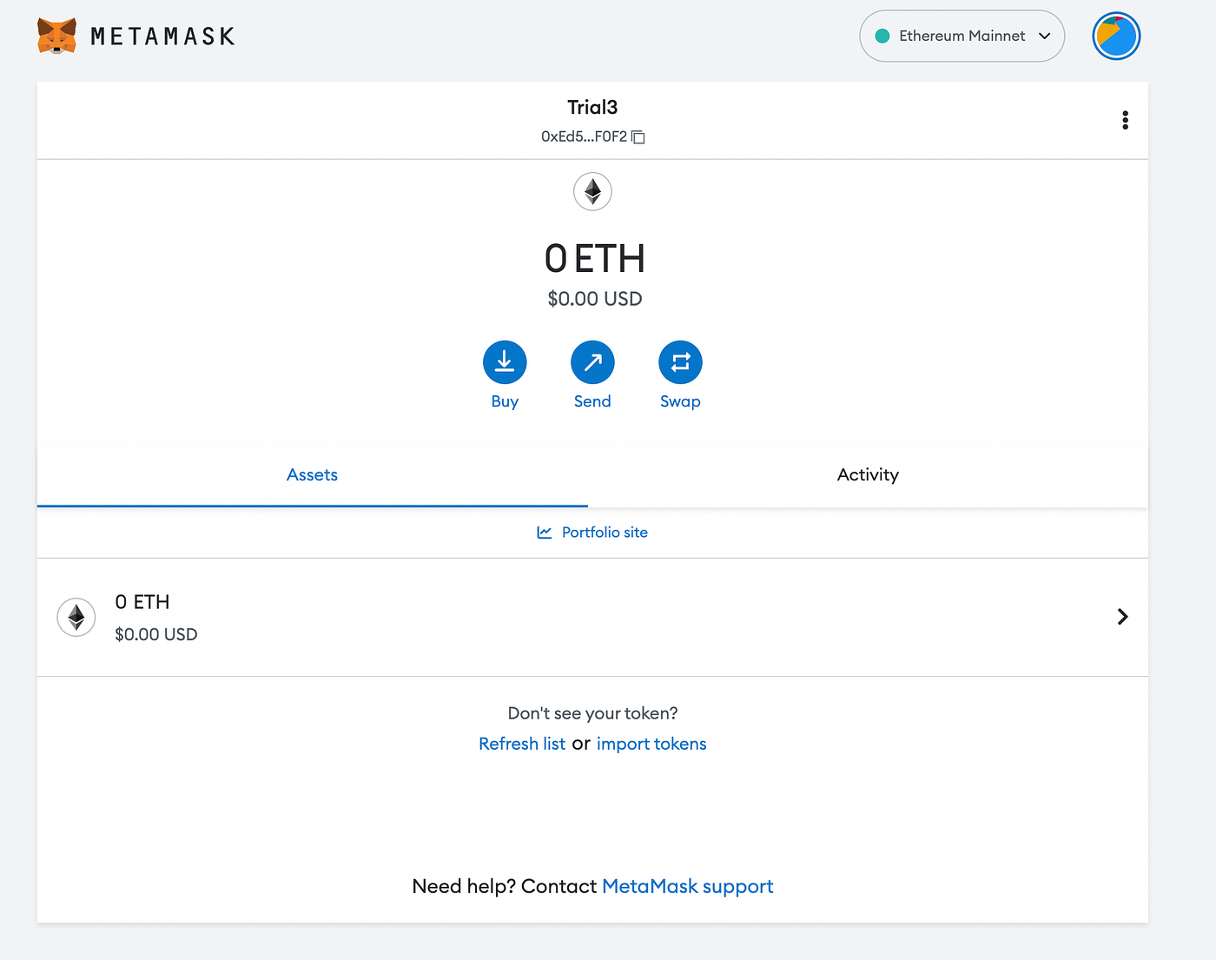Expand the 0 ETH asset row chevron
The width and height of the screenshot is (1216, 960).
(x=1122, y=616)
